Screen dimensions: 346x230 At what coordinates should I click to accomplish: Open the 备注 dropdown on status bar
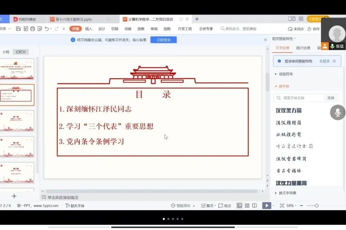(x=212, y=205)
